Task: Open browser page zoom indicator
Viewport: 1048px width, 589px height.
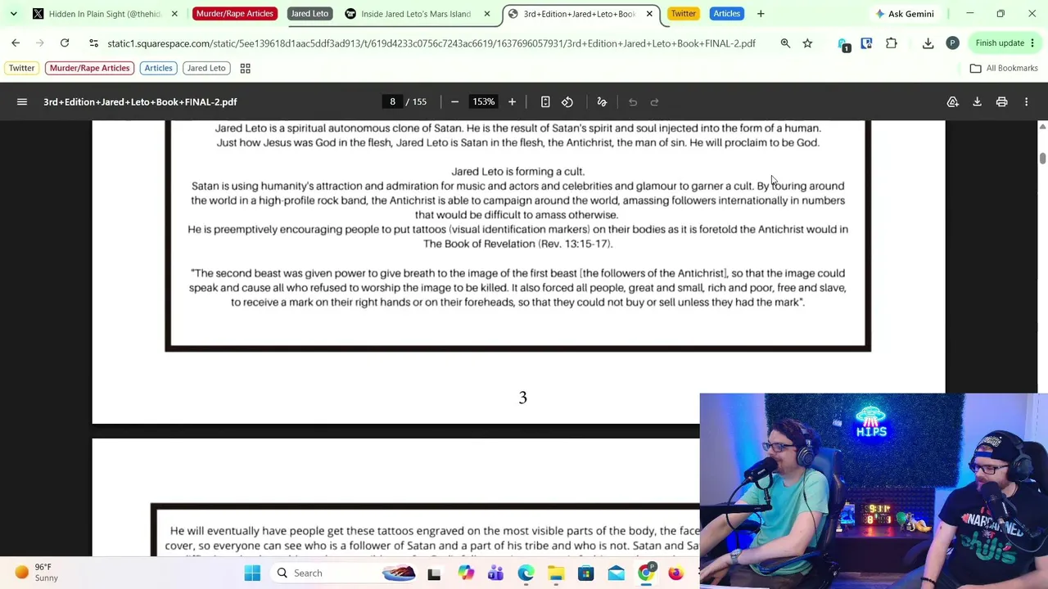Action: click(785, 43)
